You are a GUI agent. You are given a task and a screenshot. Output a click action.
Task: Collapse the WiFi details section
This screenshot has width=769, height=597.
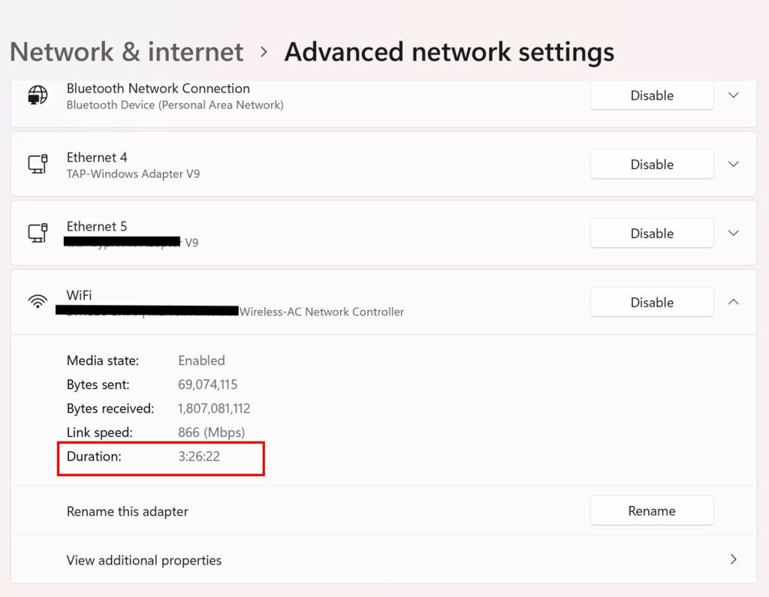pos(733,302)
